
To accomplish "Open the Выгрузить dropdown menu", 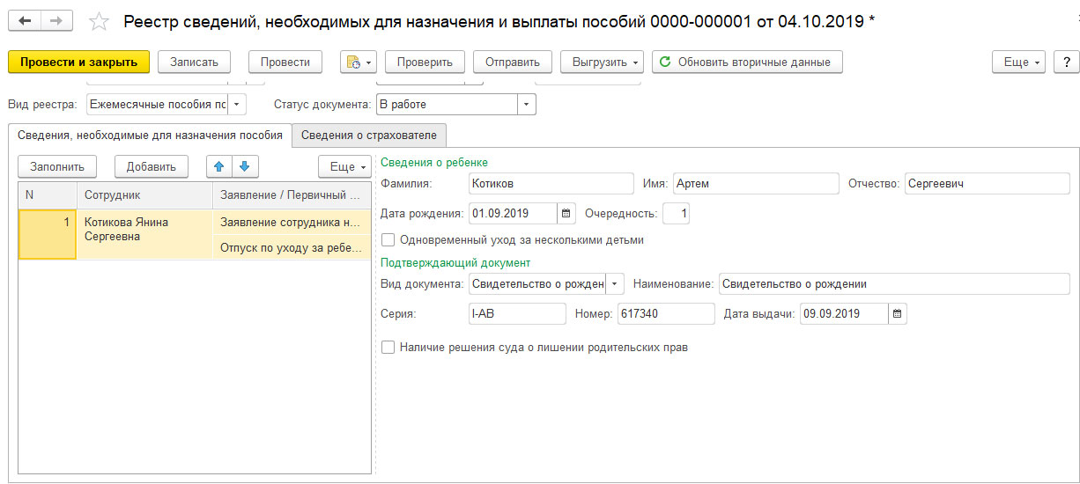I will click(x=602, y=62).
